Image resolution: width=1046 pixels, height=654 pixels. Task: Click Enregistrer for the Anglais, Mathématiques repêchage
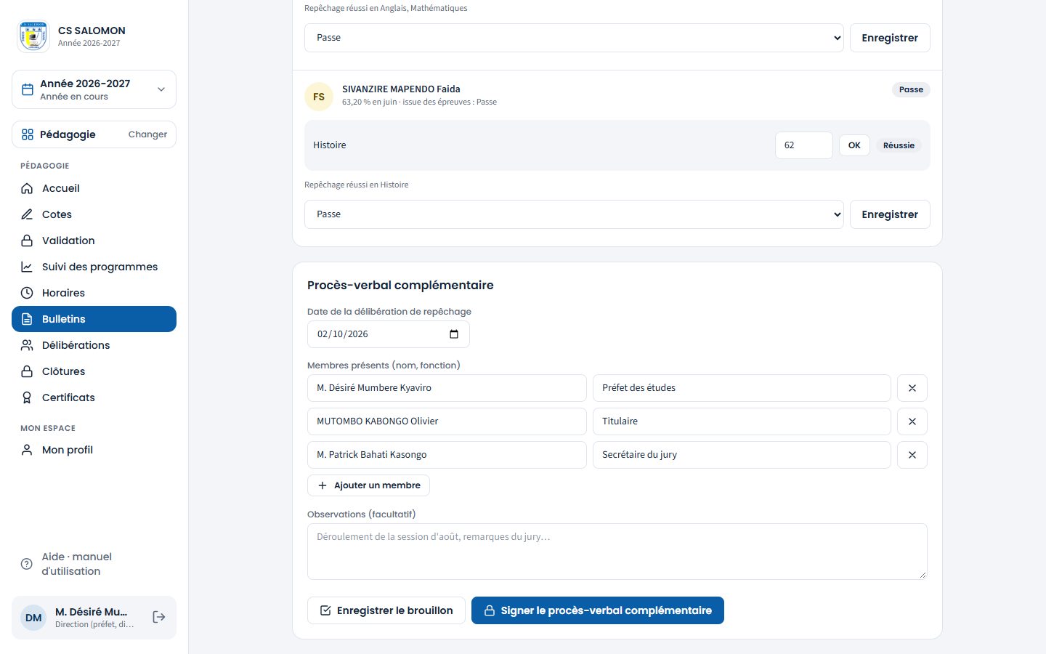890,38
